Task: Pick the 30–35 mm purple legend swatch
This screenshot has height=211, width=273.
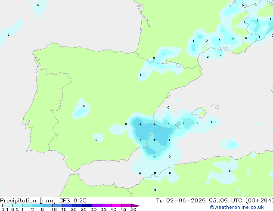Action: pos(97,205)
